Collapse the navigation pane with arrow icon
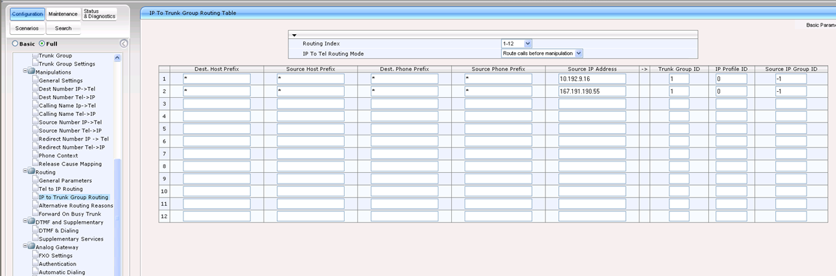Viewport: 836px width, 276px height. coord(124,44)
